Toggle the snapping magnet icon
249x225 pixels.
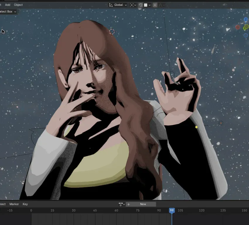[x=140, y=5]
